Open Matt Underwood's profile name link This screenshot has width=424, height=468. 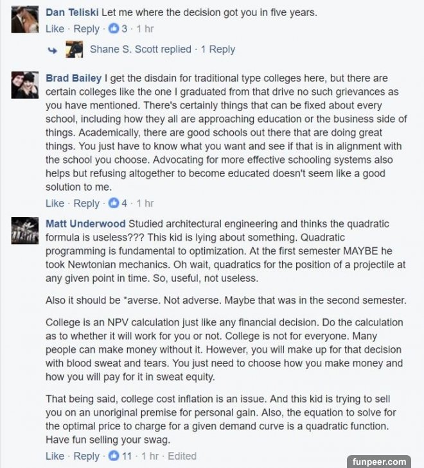tap(85, 223)
